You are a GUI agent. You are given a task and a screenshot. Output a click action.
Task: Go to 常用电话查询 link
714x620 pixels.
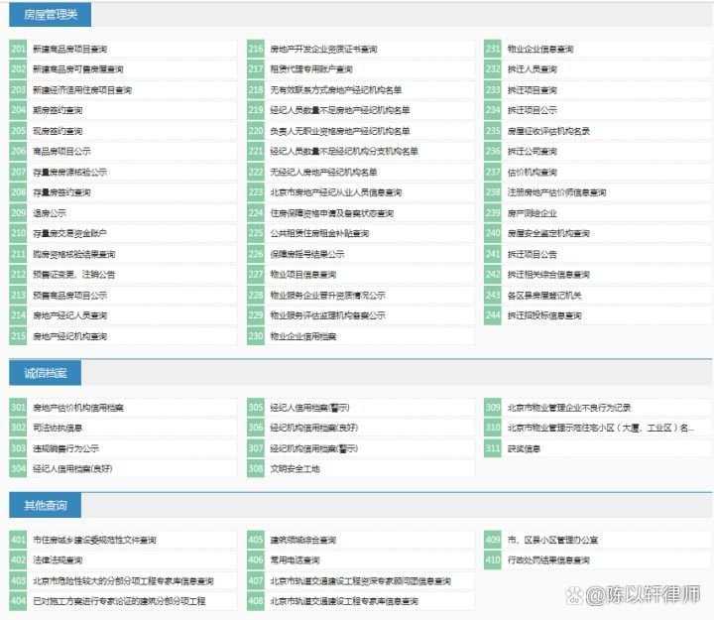tap(295, 560)
